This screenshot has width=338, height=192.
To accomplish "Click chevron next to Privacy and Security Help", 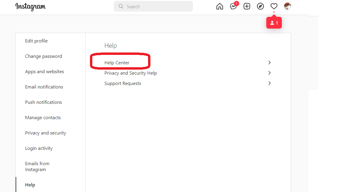I will (x=270, y=73).
